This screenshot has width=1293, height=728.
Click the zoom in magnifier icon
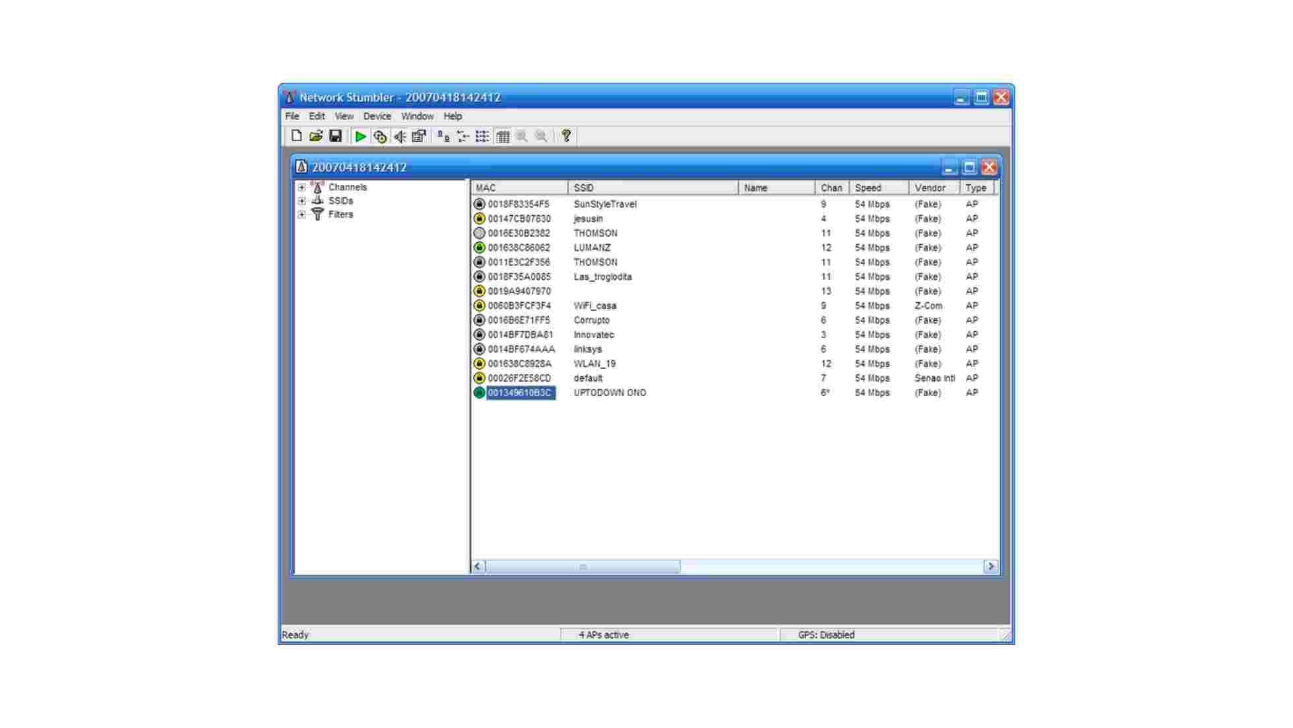tap(522, 136)
